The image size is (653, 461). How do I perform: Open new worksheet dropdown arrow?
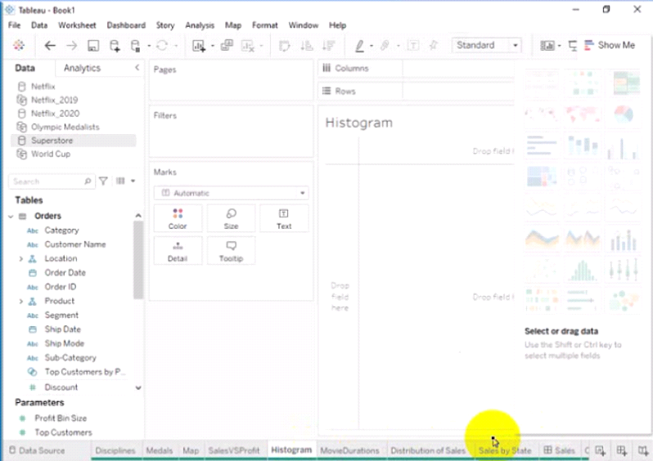coord(213,46)
